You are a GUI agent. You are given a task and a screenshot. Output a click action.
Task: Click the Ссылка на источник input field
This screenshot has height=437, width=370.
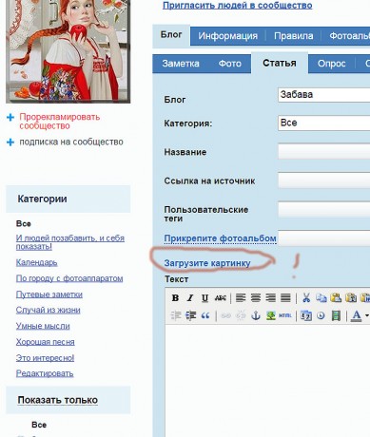click(323, 180)
